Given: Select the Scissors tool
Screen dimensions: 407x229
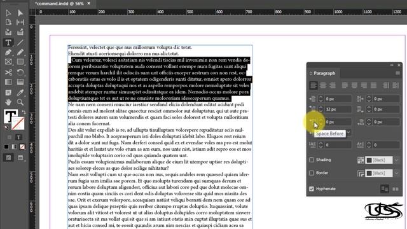Looking at the screenshot, I should 8,72.
